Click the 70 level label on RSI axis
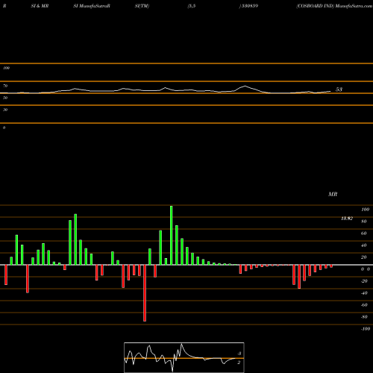 click(5, 86)
